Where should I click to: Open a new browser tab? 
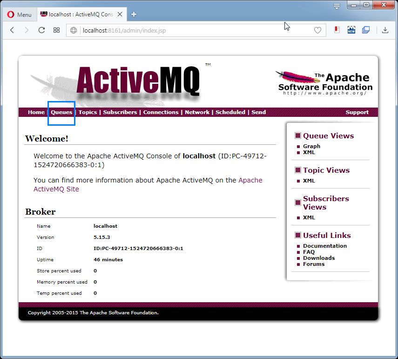[x=134, y=14]
